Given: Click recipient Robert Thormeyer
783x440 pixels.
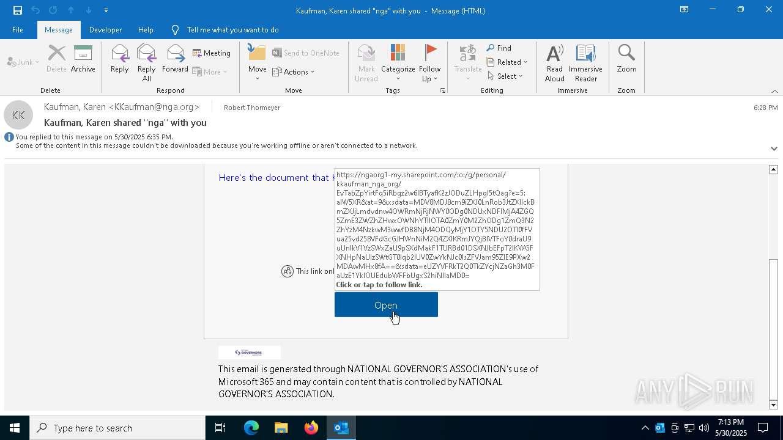Looking at the screenshot, I should (x=252, y=108).
